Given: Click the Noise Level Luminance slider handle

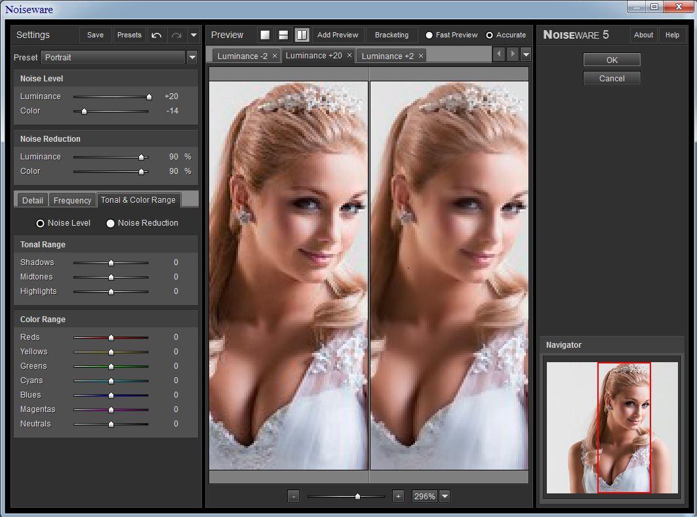Looking at the screenshot, I should coord(149,96).
